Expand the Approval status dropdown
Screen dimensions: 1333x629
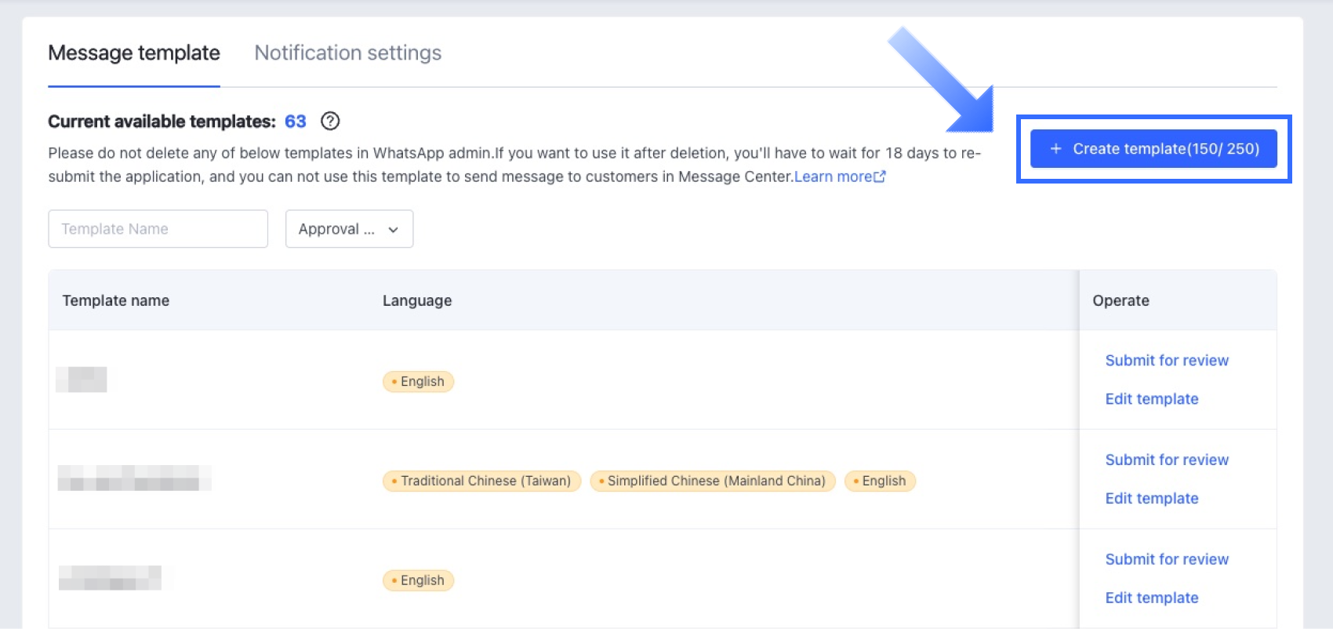tap(349, 229)
